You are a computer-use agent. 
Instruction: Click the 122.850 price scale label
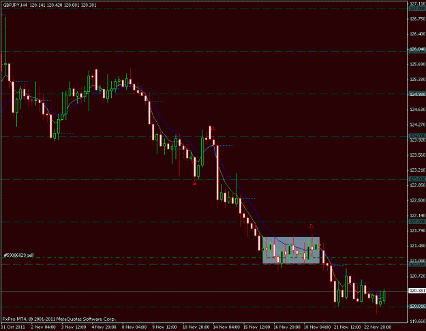[417, 185]
